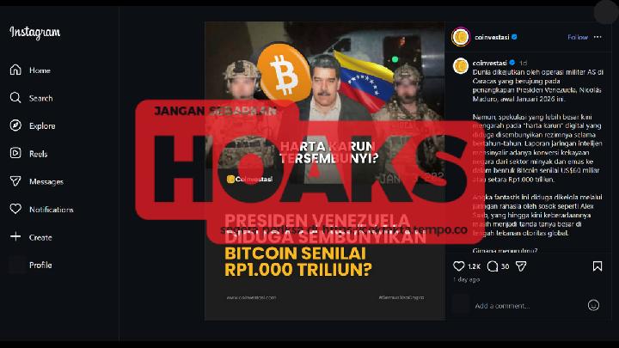Open the Explore compass icon

click(x=15, y=125)
